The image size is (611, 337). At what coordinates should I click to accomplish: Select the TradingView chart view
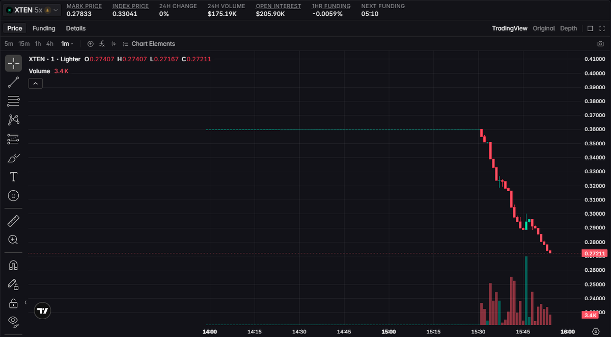[510, 29]
